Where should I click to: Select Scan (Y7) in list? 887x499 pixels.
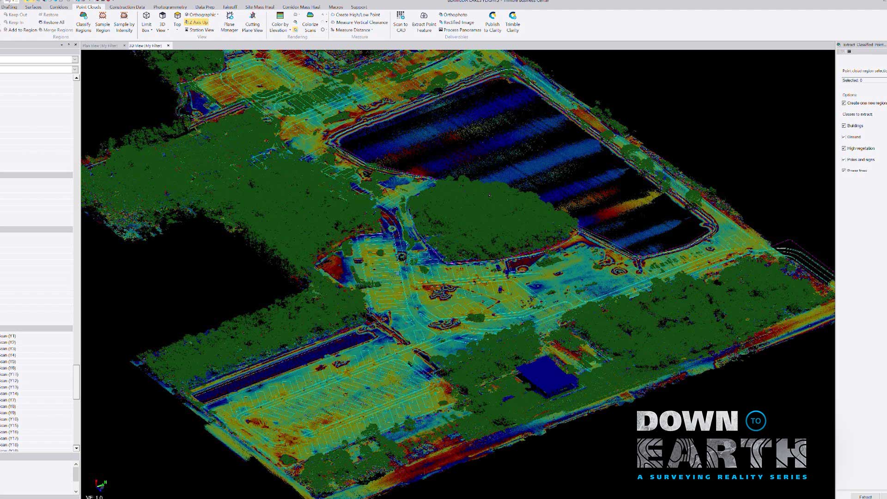8,400
